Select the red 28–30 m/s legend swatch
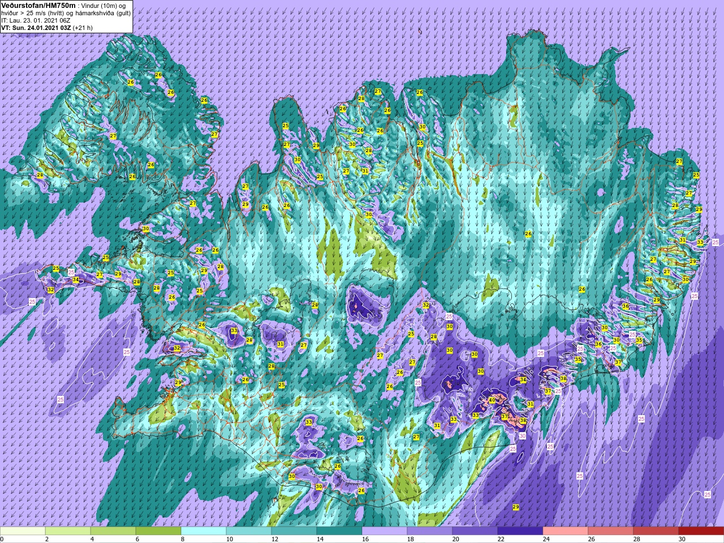The height and width of the screenshot is (543, 724). 656,531
